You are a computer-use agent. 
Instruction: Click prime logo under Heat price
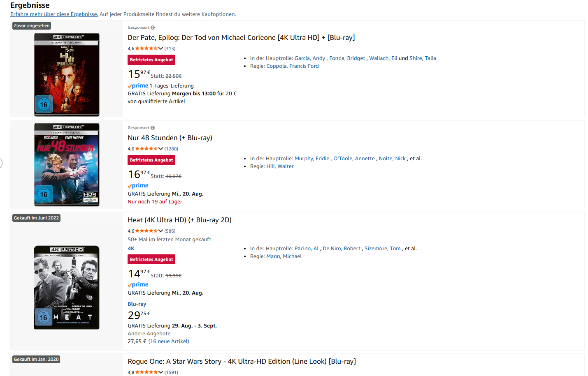pyautogui.click(x=138, y=285)
